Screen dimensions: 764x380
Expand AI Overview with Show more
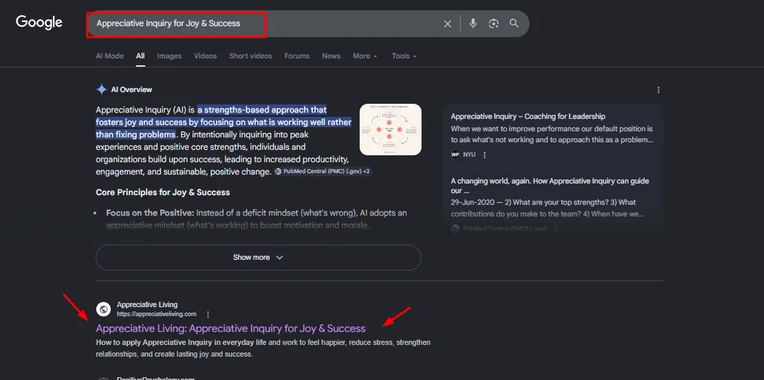(x=258, y=258)
